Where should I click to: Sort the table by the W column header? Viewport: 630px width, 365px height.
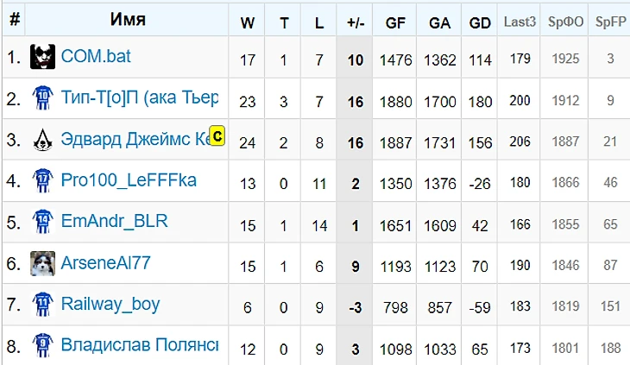248,23
